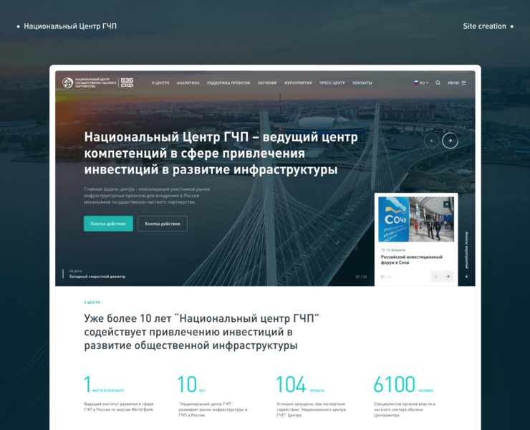
Task: Click the Национальный Центр ГЧП title above the mockup
Action: [70, 27]
